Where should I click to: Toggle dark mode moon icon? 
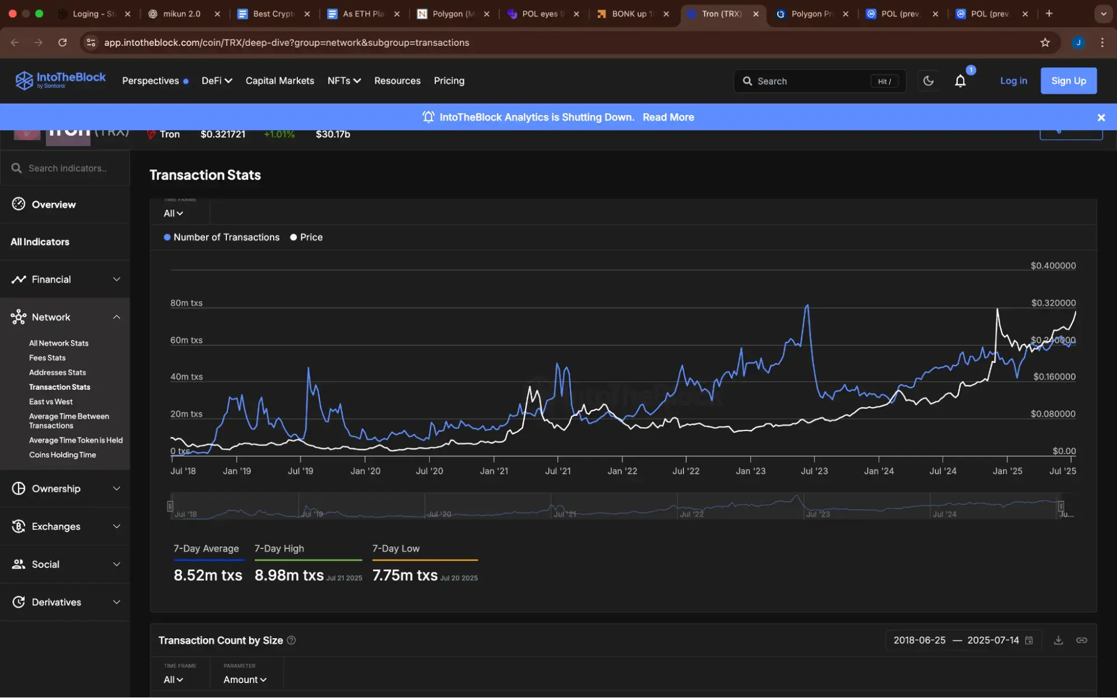point(928,81)
